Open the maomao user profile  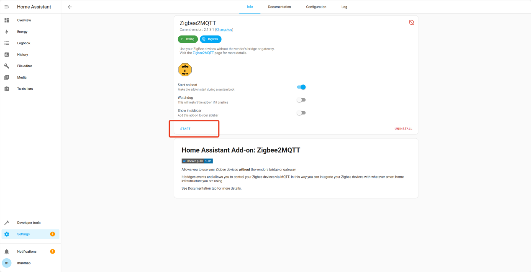click(x=31, y=263)
